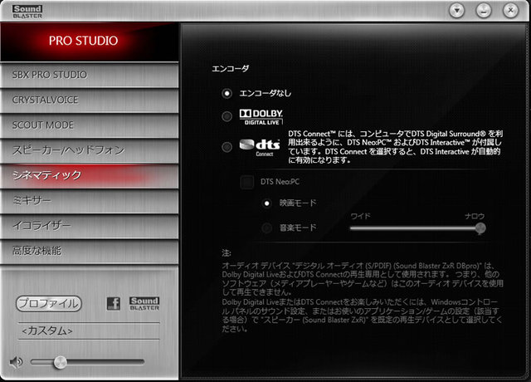Click the ワイド label above the slider
The width and height of the screenshot is (531, 382).
pos(360,216)
